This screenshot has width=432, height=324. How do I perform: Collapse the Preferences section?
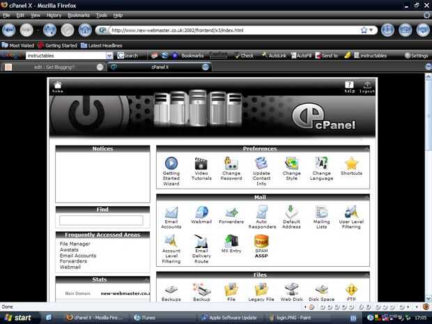[366, 149]
